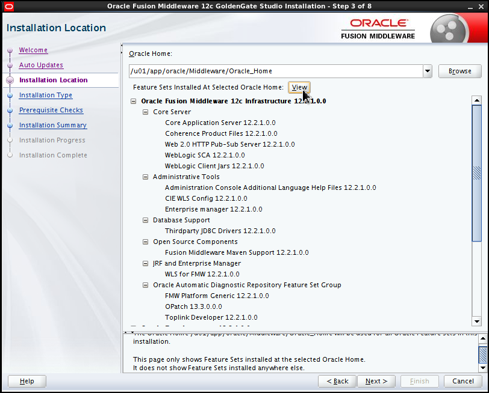Navigate to Auto Updates step
This screenshot has height=393, width=489.
point(41,65)
